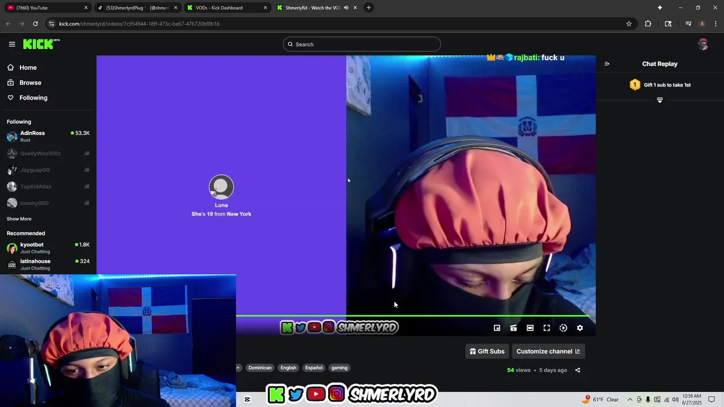This screenshot has height=407, width=724.
Task: Open kyootbot recommended channel
Action: tap(48, 248)
